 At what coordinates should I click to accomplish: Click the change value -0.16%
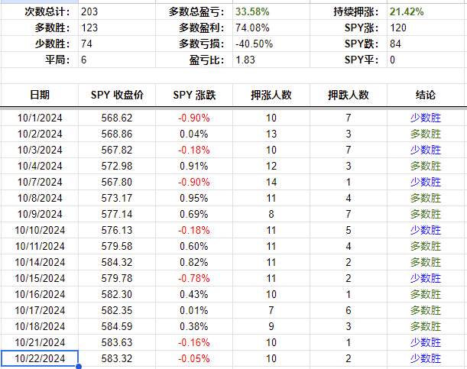[x=194, y=342]
